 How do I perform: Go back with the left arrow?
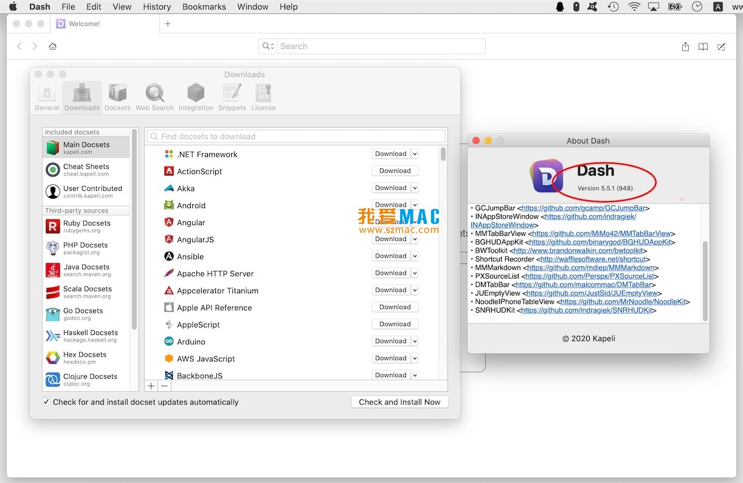pos(19,46)
